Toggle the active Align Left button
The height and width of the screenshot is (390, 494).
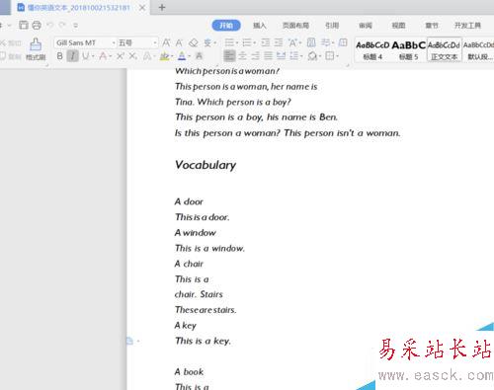[x=229, y=56]
